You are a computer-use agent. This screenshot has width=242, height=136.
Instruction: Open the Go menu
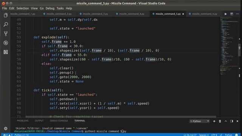click(42, 8)
